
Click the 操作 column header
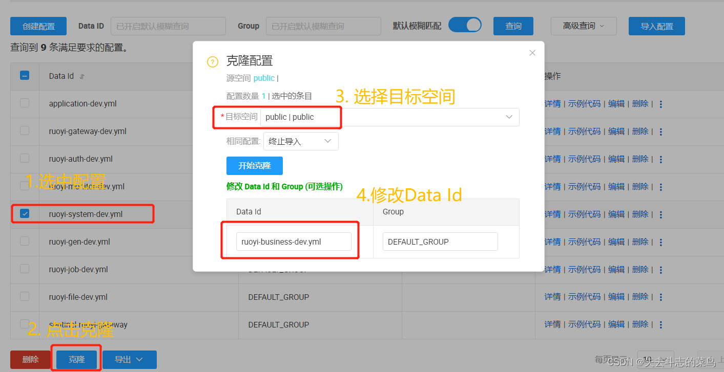click(x=552, y=76)
